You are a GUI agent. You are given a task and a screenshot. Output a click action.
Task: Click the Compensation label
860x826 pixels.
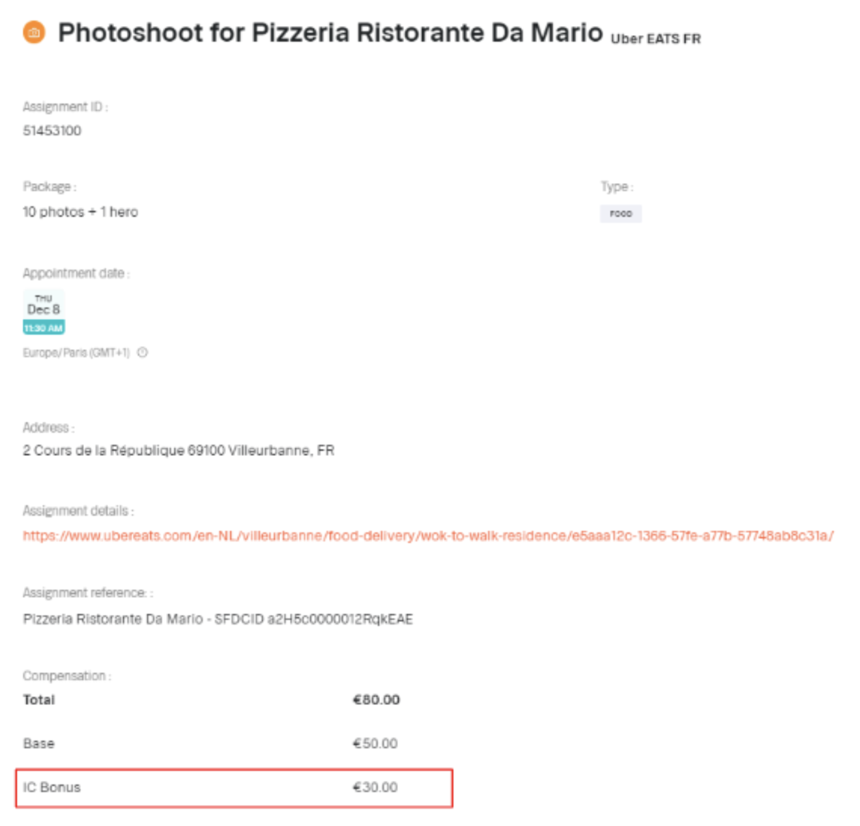point(66,676)
